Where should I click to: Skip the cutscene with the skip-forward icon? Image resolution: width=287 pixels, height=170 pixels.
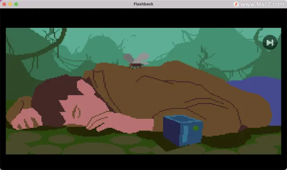click(270, 43)
